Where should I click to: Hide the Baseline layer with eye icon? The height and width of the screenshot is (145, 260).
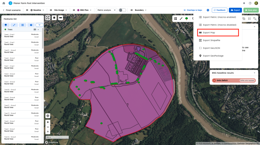(27, 10)
